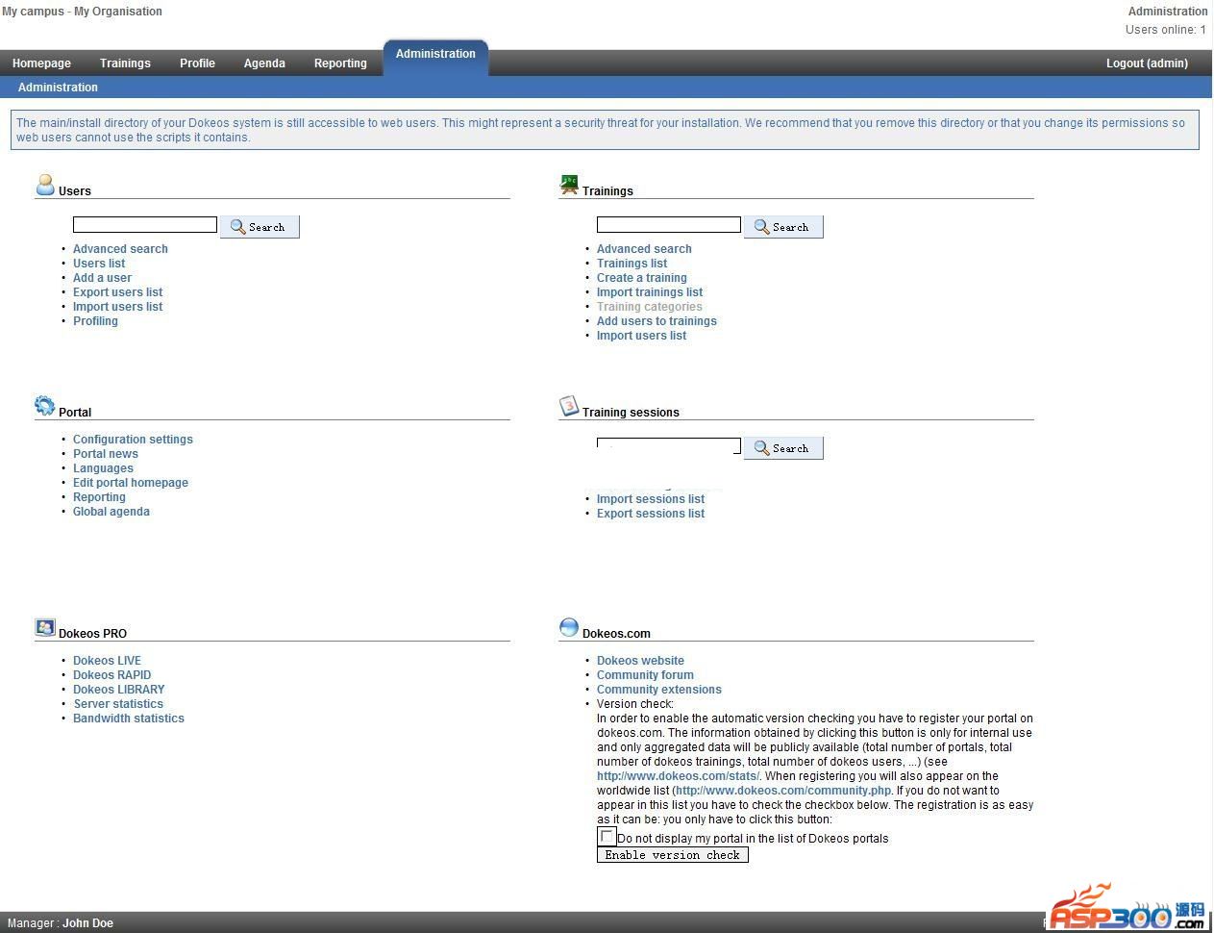Click Import trainings list link

650,292
